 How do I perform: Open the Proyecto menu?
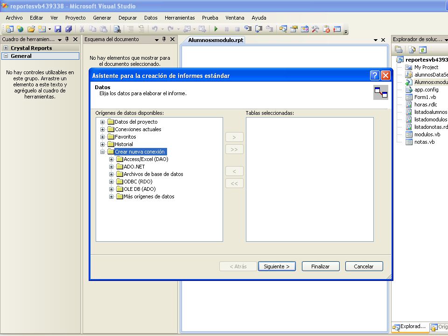pyautogui.click(x=76, y=18)
